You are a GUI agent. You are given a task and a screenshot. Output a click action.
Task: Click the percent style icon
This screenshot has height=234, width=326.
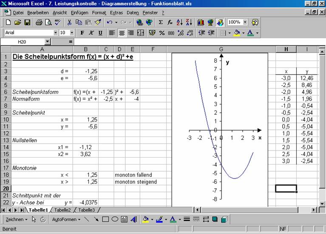tap(162, 33)
